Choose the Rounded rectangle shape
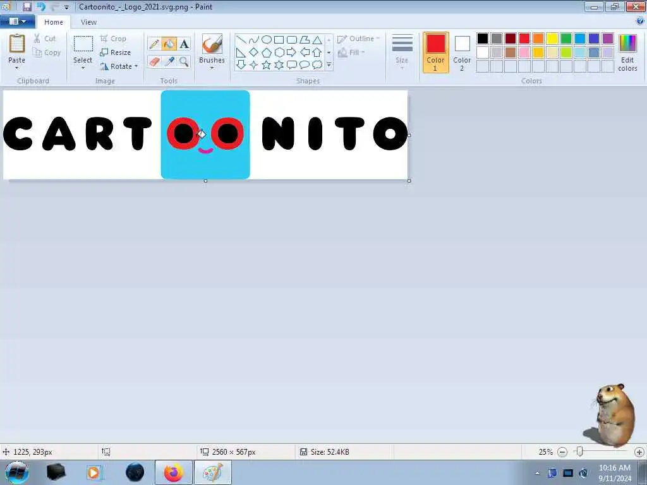The image size is (647, 485). pyautogui.click(x=292, y=40)
